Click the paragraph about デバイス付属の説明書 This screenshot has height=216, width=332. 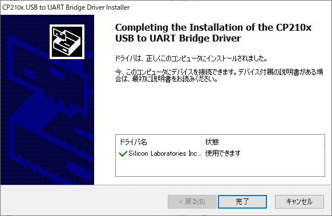click(x=219, y=76)
